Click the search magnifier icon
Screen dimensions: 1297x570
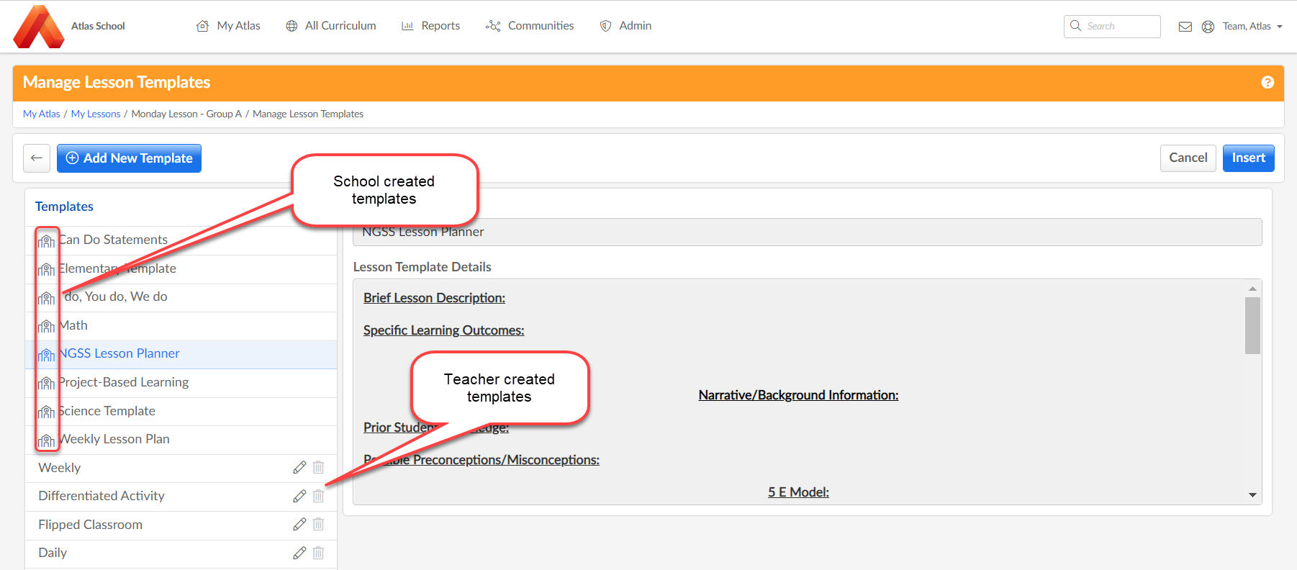point(1075,26)
